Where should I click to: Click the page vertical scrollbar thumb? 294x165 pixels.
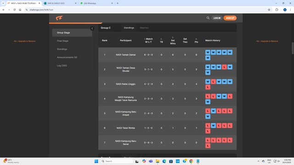293,48
